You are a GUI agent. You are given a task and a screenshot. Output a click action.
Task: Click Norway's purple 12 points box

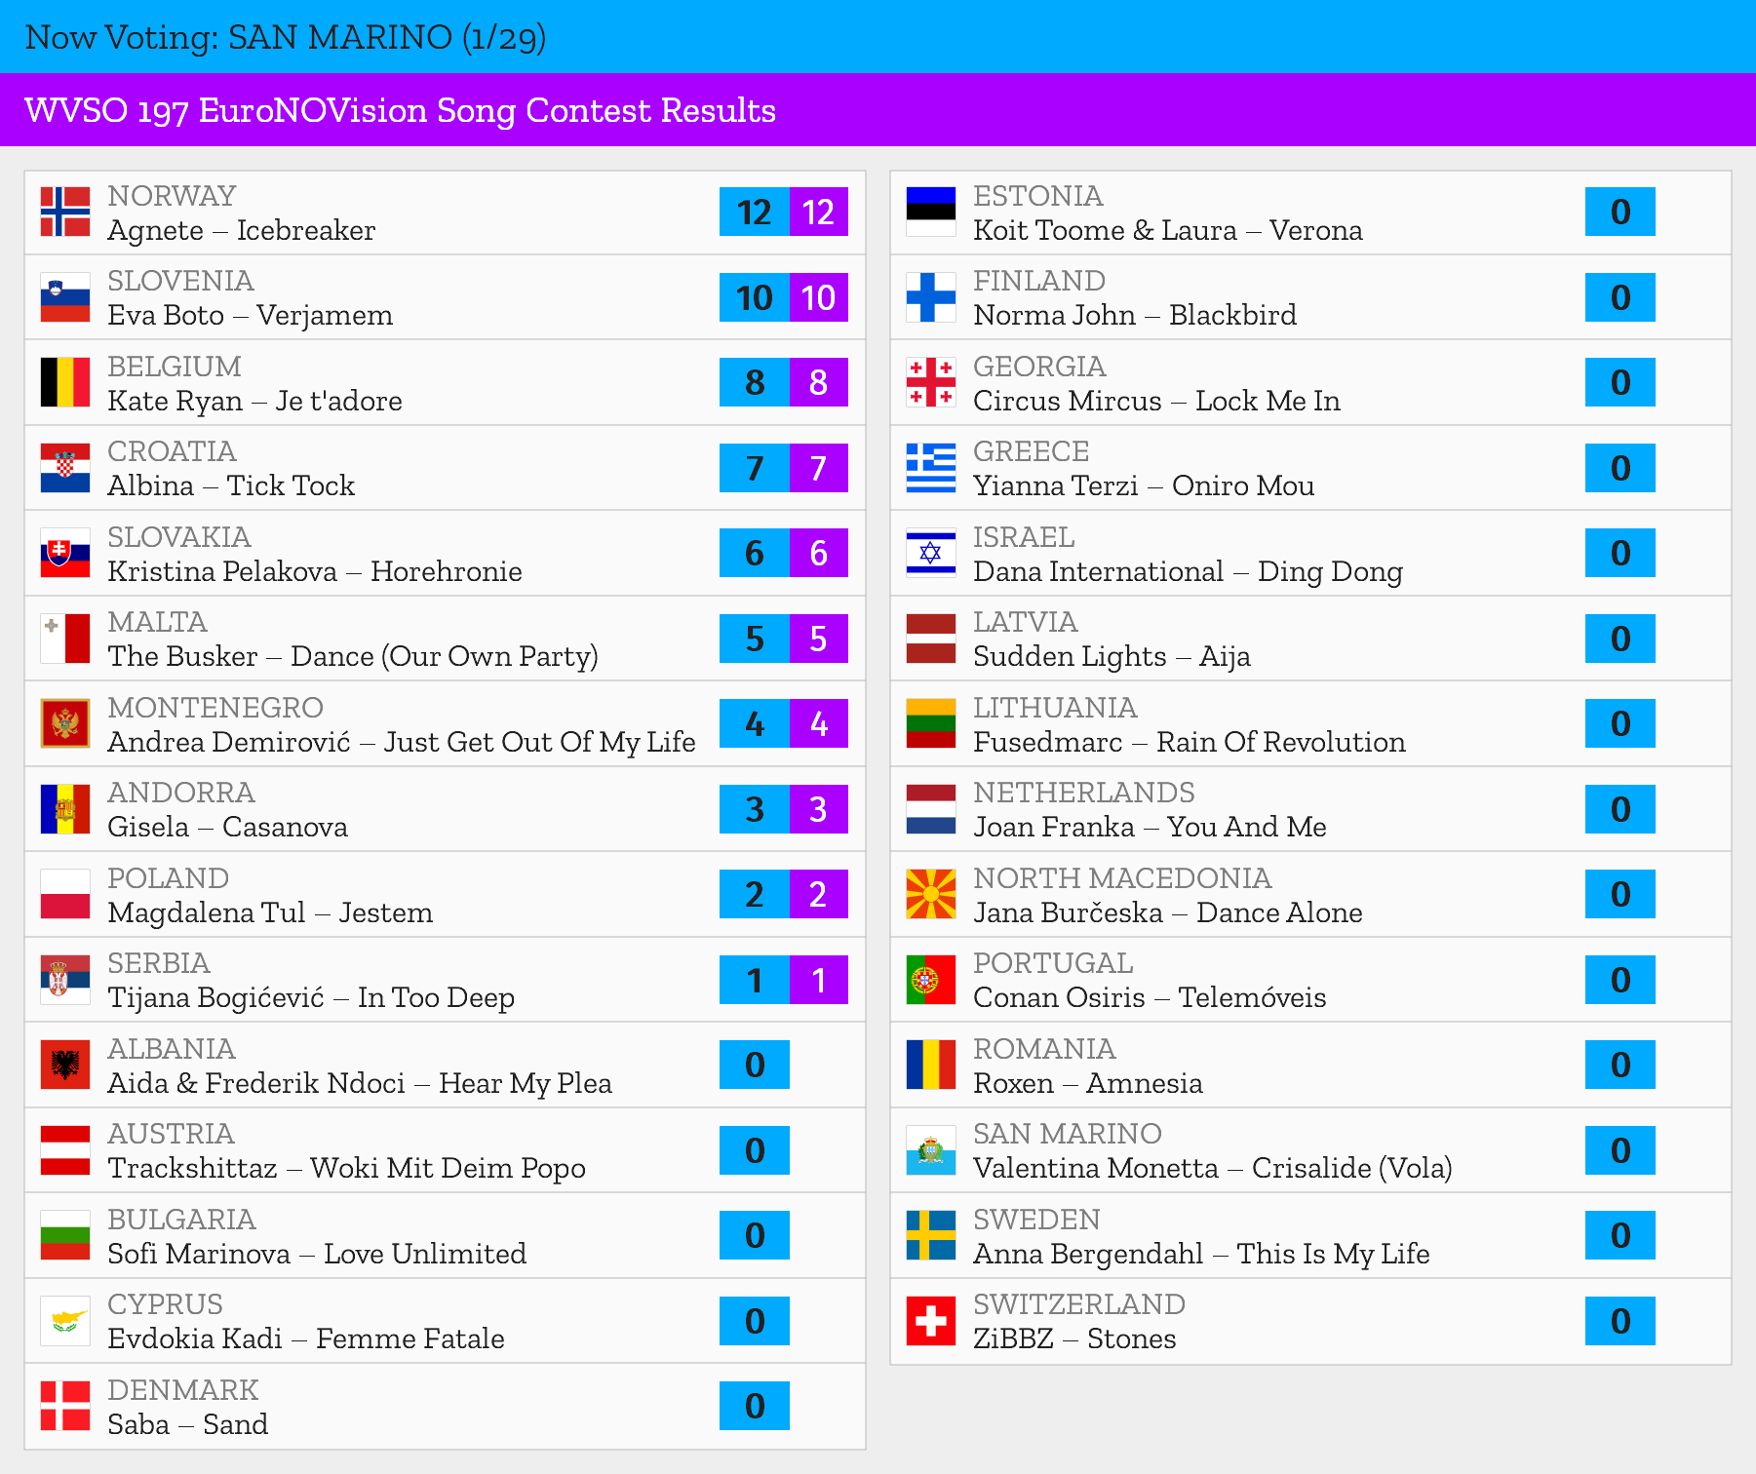click(819, 212)
